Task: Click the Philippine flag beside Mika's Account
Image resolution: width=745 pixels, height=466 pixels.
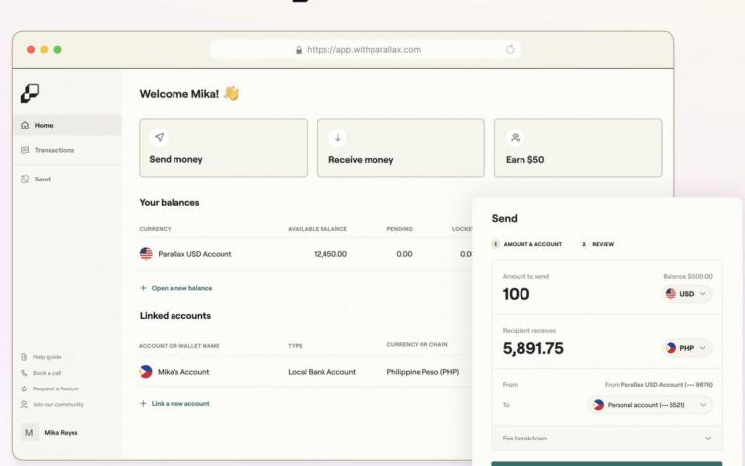Action: tap(146, 372)
